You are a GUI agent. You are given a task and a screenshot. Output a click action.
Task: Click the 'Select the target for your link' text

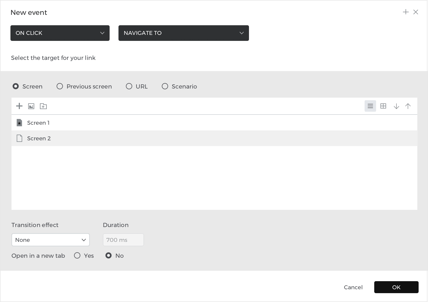53,58
